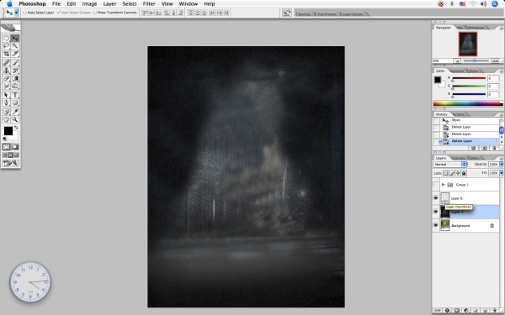Choose the Lasso tool
The width and height of the screenshot is (505, 315).
[6, 46]
